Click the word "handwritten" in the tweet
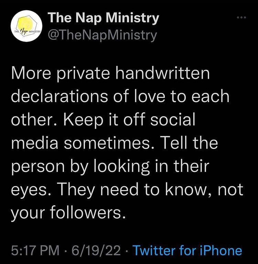 coord(163,74)
